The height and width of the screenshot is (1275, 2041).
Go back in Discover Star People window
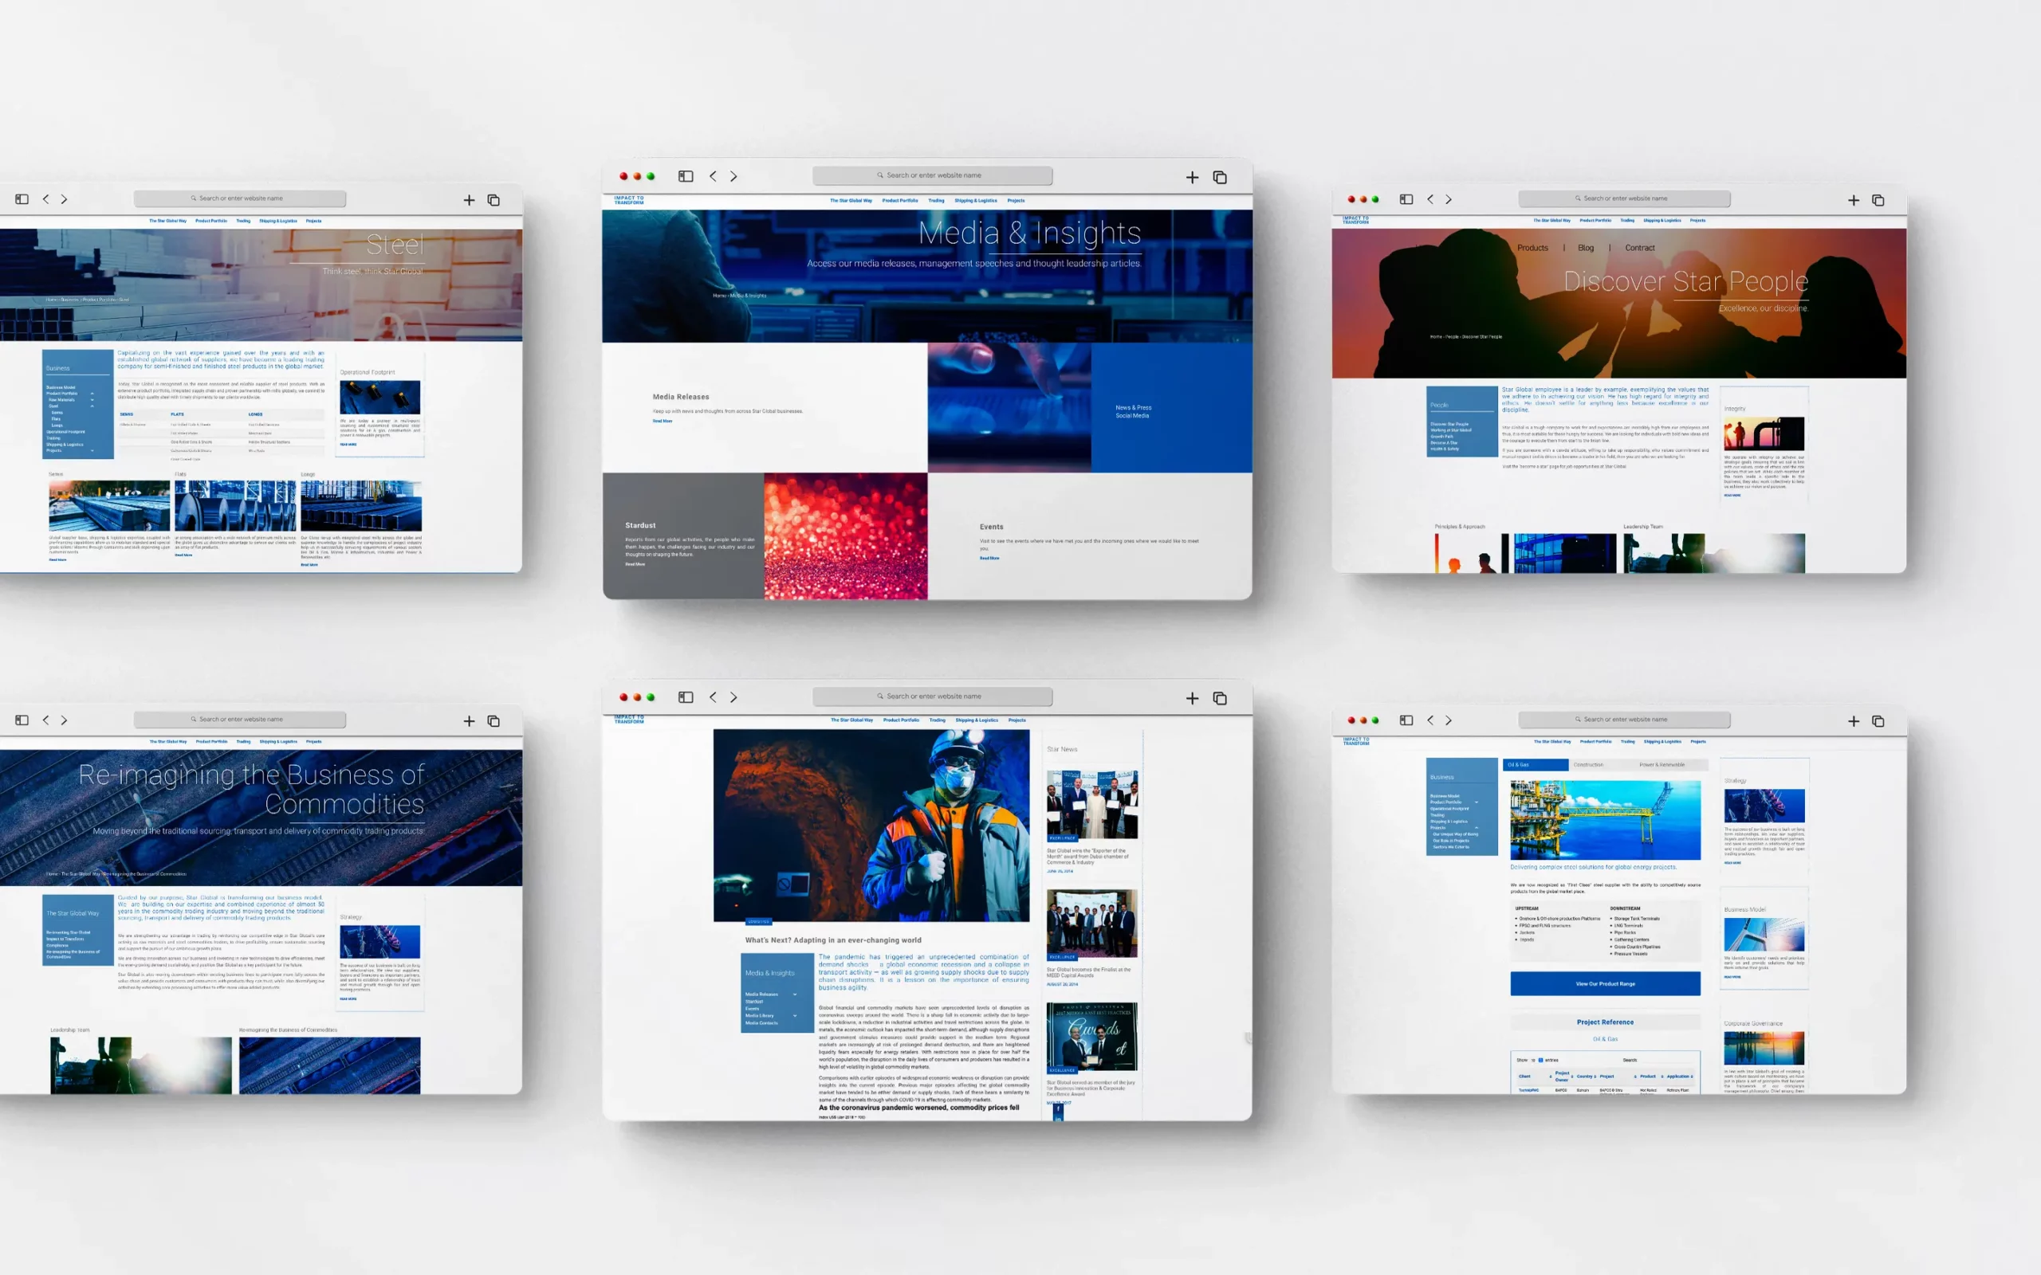[x=1429, y=199]
